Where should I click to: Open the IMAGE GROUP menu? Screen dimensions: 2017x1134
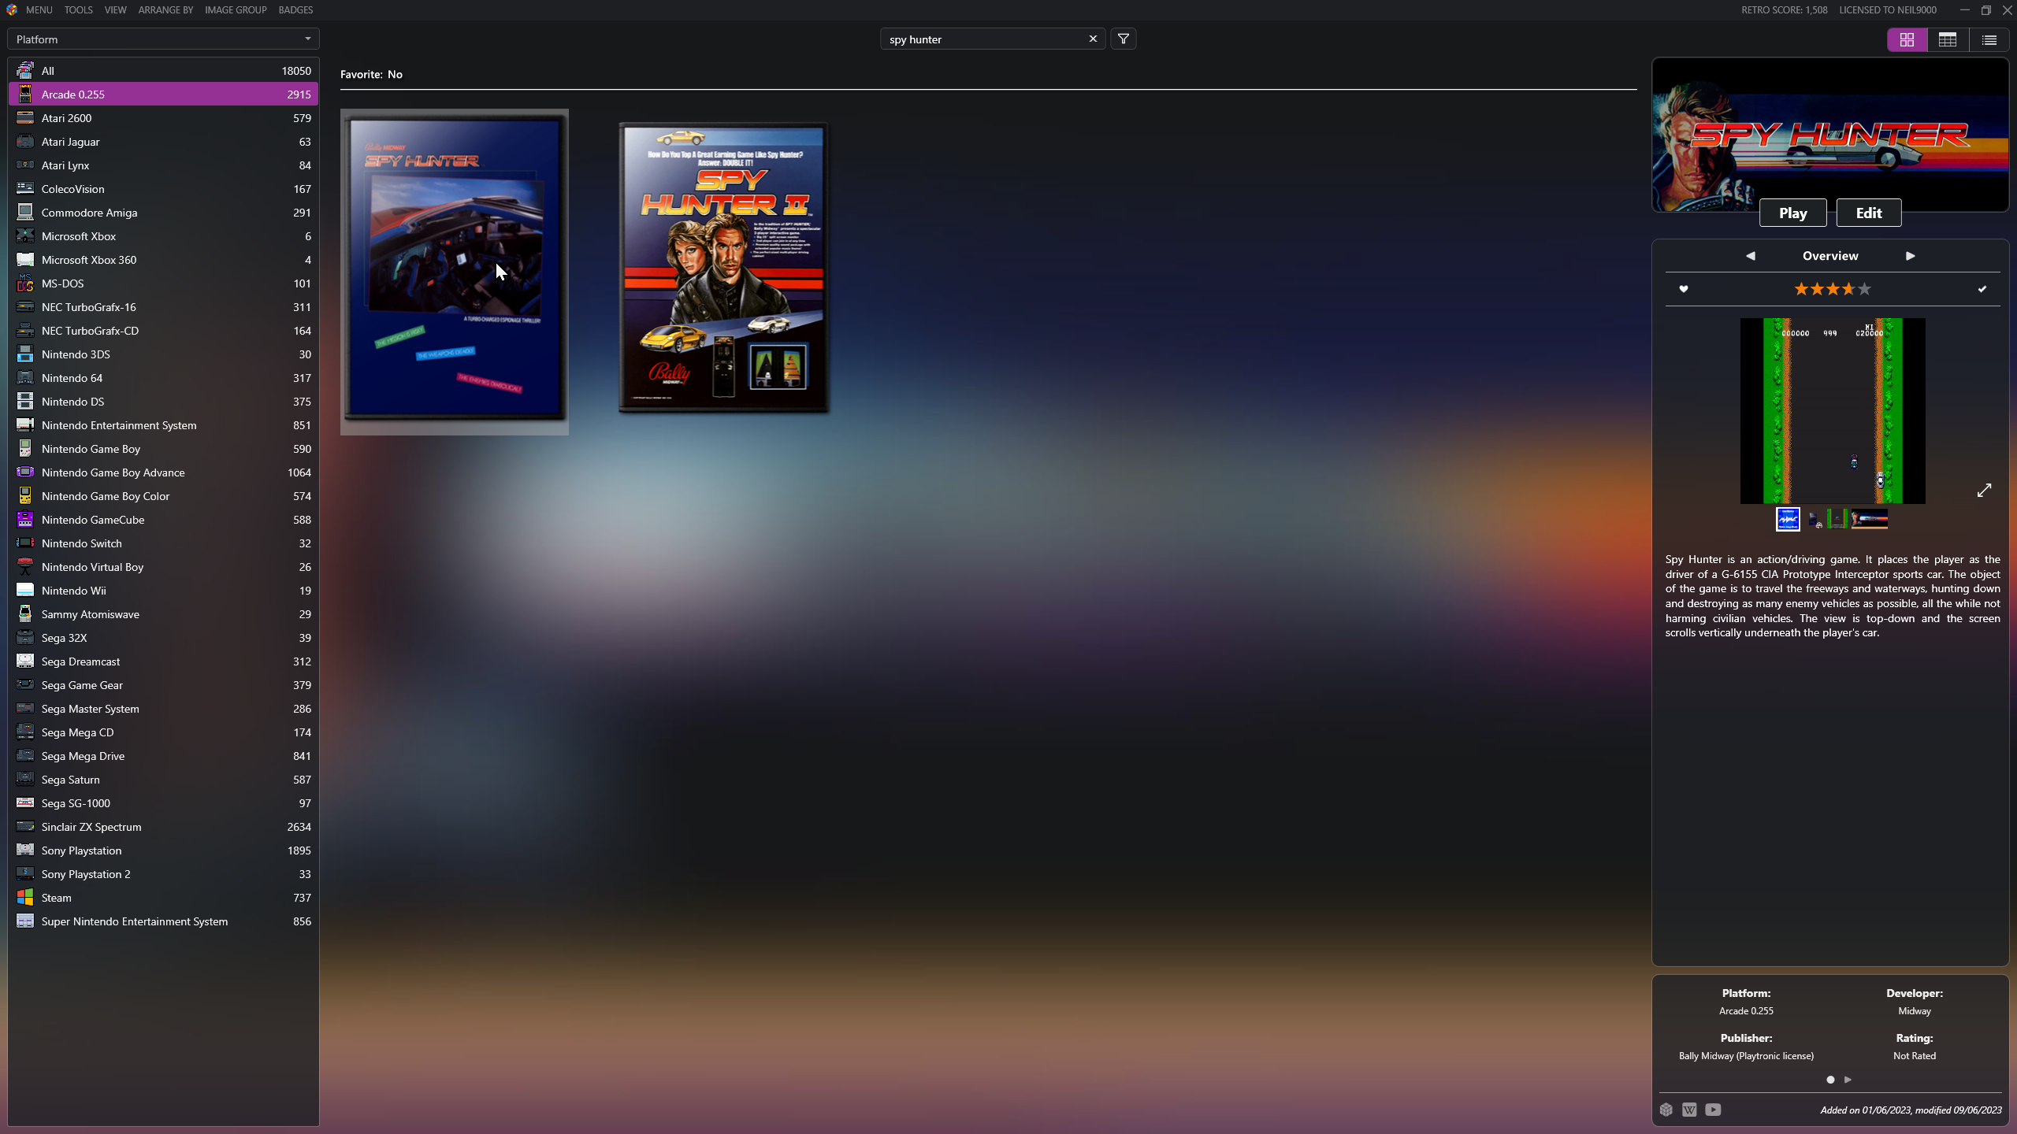(x=236, y=10)
